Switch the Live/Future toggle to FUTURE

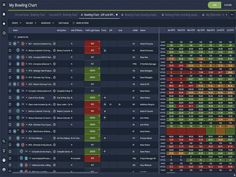click(x=228, y=5)
